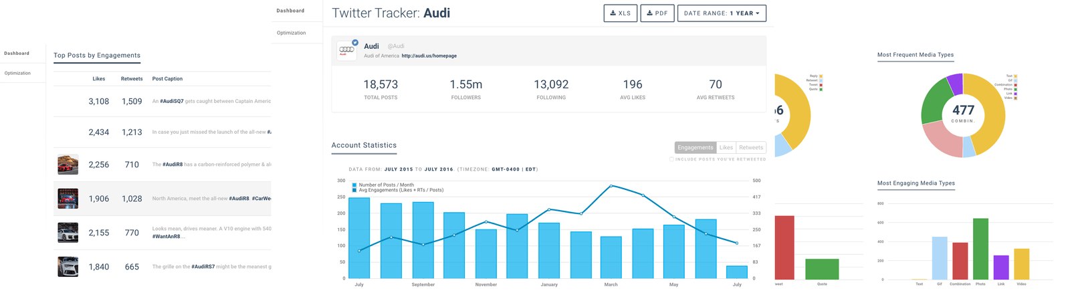
Task: Open the Audi RS7 thumbnail with 1,840 likes
Action: (68, 267)
